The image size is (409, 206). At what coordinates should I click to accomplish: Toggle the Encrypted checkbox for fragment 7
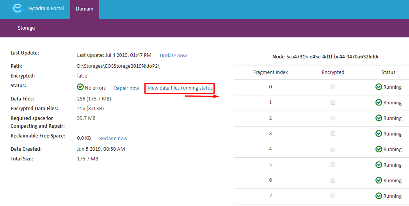click(333, 196)
